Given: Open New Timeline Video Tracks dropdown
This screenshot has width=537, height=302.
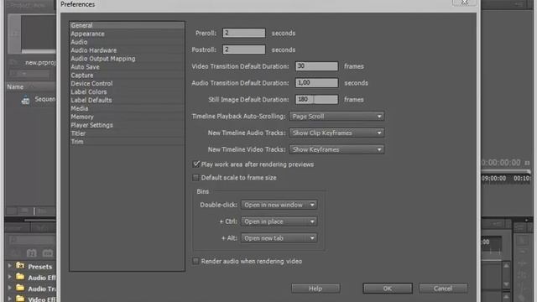Looking at the screenshot, I should coord(336,149).
